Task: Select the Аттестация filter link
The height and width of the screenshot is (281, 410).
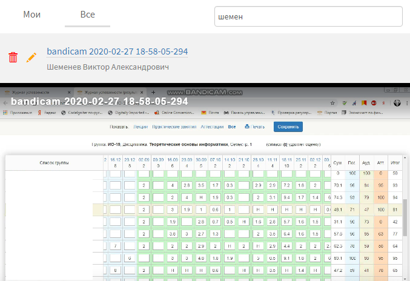Action: [x=211, y=127]
